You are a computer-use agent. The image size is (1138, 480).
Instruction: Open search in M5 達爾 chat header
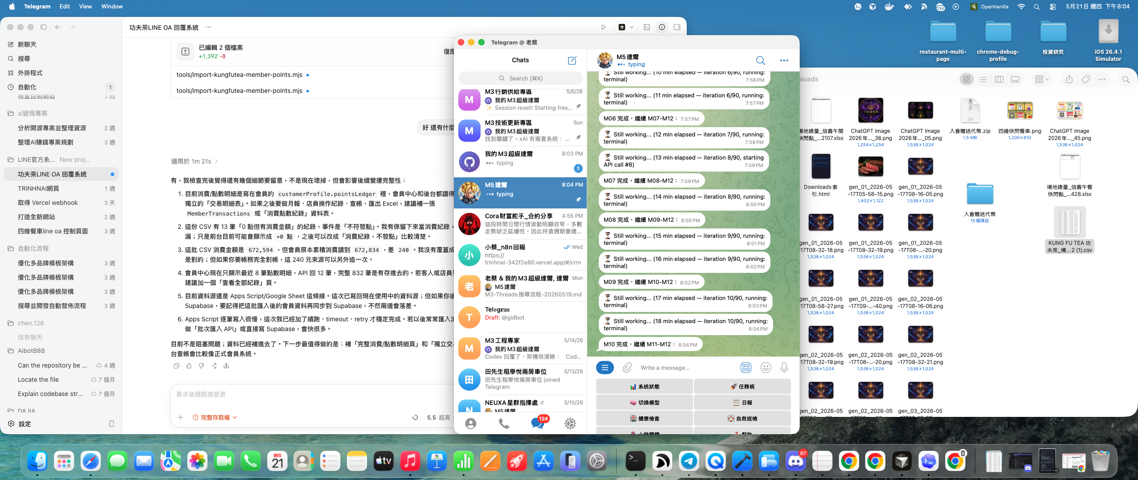761,60
